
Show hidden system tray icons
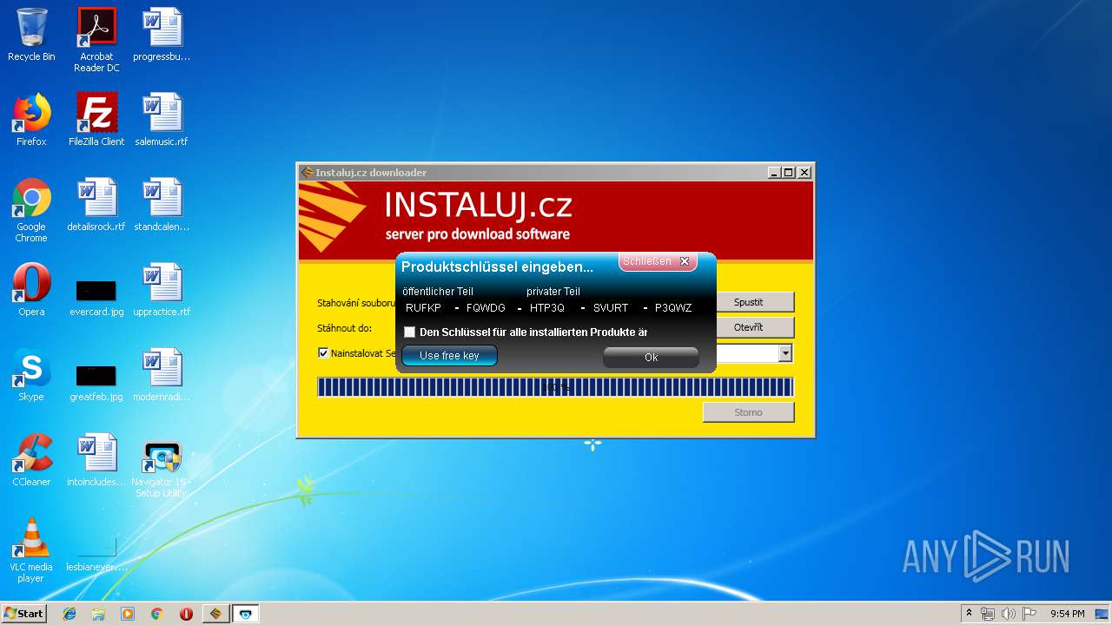coord(969,614)
